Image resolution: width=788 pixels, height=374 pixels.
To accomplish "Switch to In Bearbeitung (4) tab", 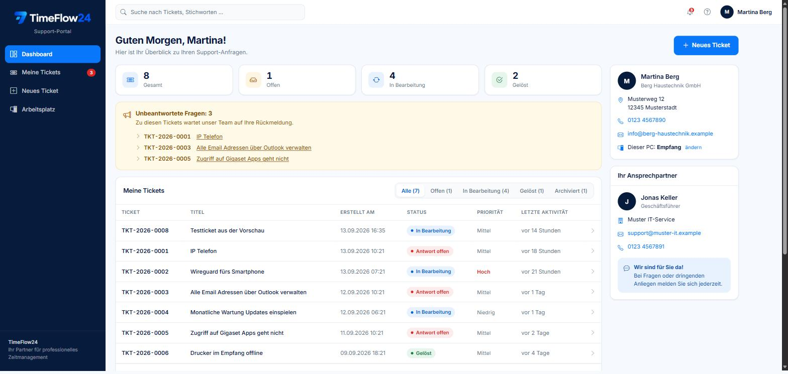I will click(486, 191).
